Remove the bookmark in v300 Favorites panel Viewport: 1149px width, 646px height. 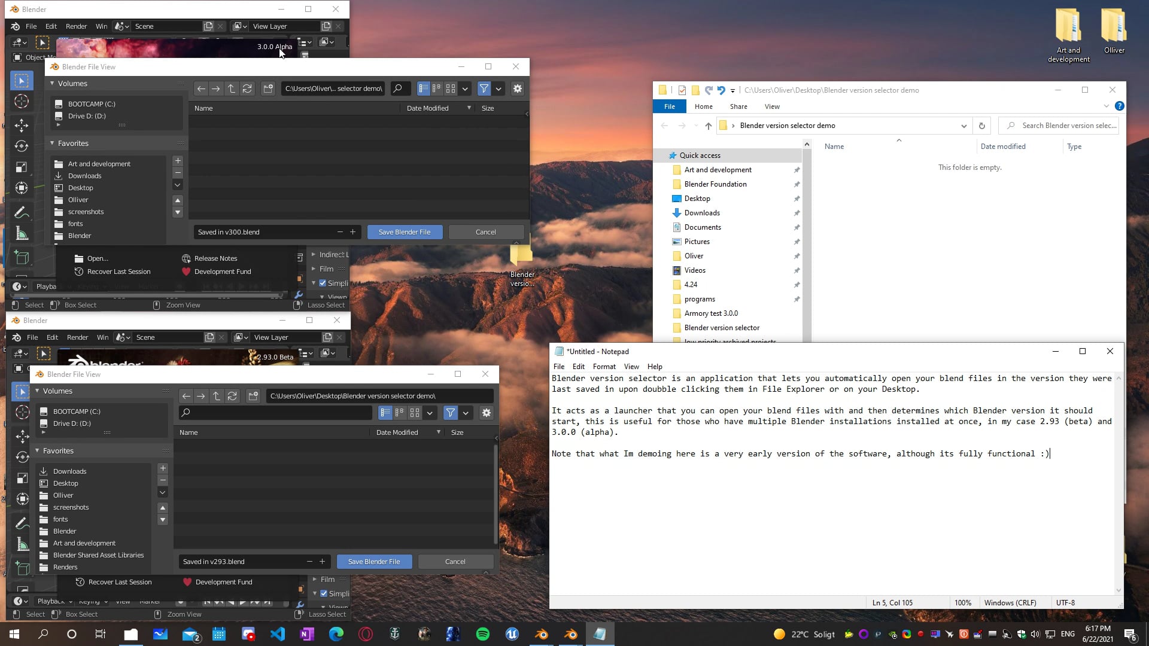[178, 173]
